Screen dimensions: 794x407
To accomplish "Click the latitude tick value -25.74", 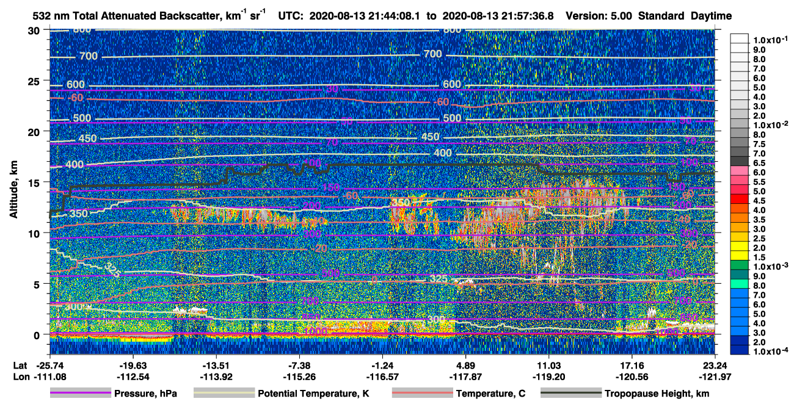I will (49, 365).
